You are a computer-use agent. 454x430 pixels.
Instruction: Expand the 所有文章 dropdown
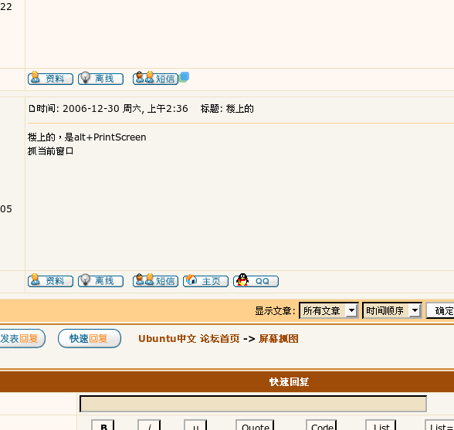click(x=329, y=310)
